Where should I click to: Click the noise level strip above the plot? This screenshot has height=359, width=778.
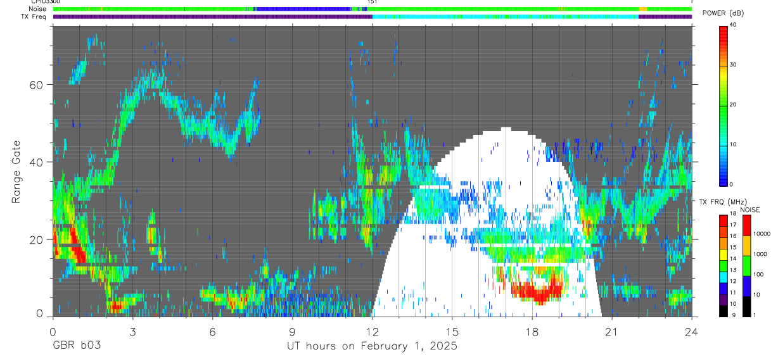pyautogui.click(x=373, y=9)
